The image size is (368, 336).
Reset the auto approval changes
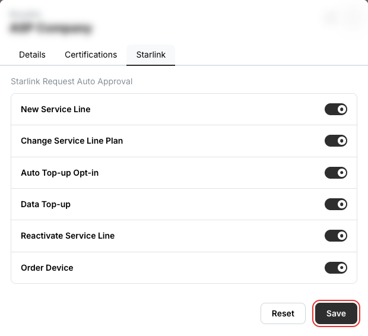coord(283,313)
